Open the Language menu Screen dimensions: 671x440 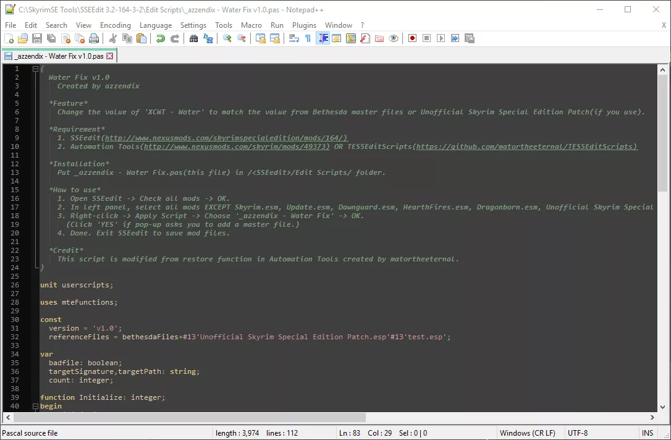[156, 25]
